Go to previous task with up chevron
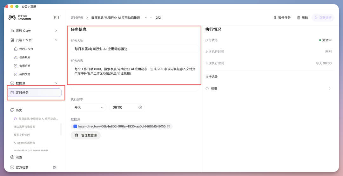 click(146, 18)
